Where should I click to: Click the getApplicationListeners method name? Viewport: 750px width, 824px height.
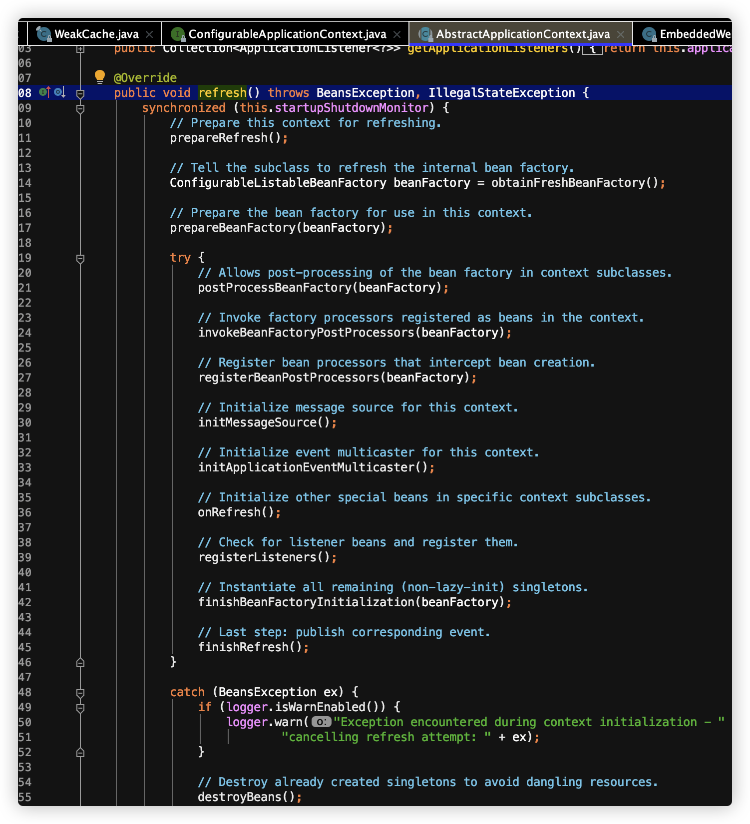tap(488, 48)
